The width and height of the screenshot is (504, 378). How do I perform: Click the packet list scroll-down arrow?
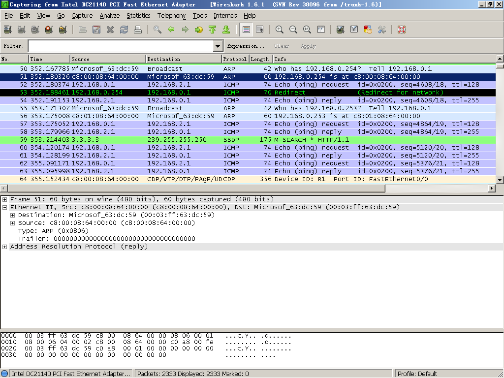500,180
